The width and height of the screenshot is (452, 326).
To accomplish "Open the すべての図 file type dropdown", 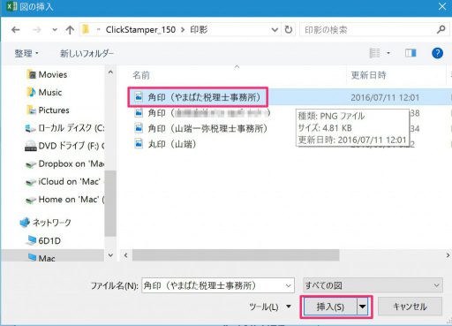I will [373, 285].
